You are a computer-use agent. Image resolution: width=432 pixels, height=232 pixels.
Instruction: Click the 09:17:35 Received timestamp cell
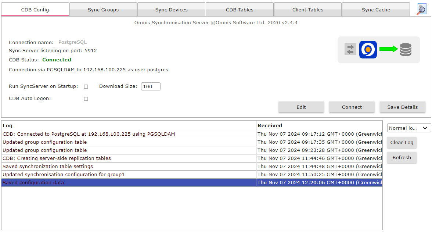pyautogui.click(x=319, y=142)
